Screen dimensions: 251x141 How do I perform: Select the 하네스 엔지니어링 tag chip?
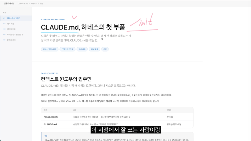point(50,49)
